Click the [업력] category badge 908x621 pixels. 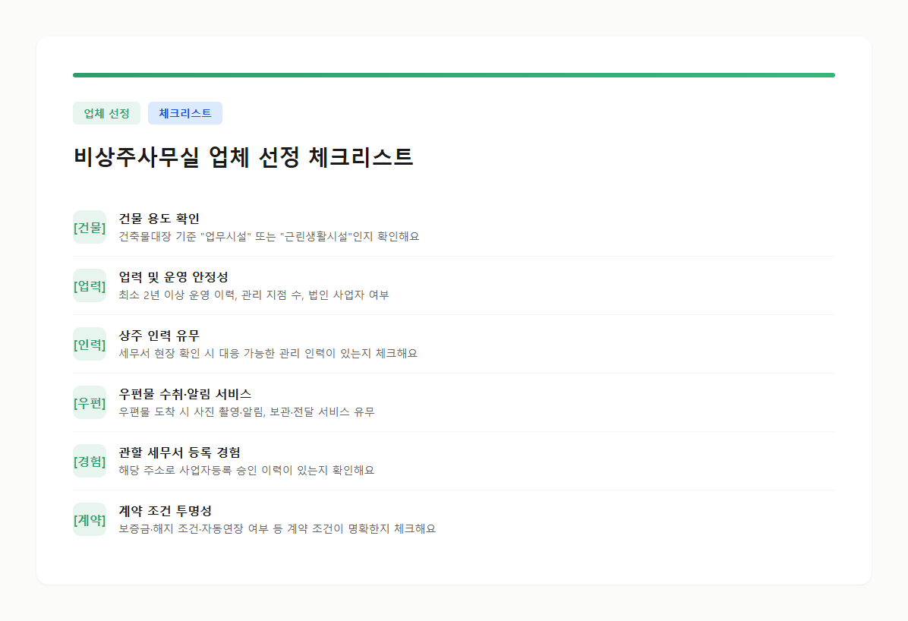90,285
